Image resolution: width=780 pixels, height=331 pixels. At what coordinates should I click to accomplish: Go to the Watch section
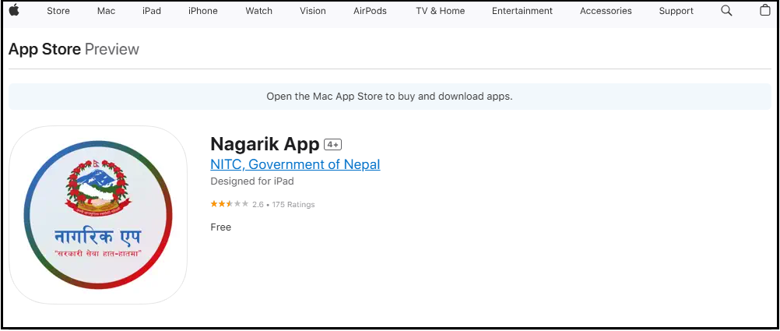pos(259,11)
